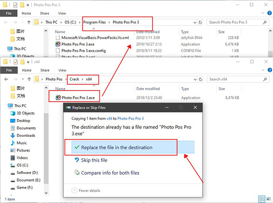Sort by Name column in top window
273x203 pixels.
(x=60, y=32)
